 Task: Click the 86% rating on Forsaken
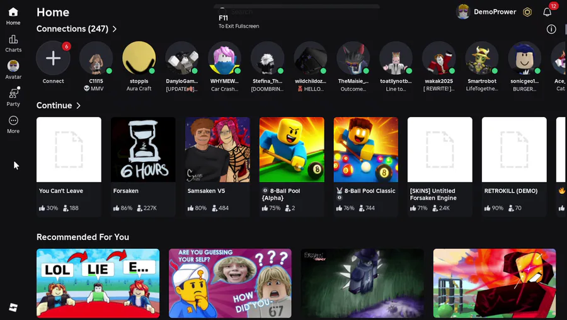[123, 209]
